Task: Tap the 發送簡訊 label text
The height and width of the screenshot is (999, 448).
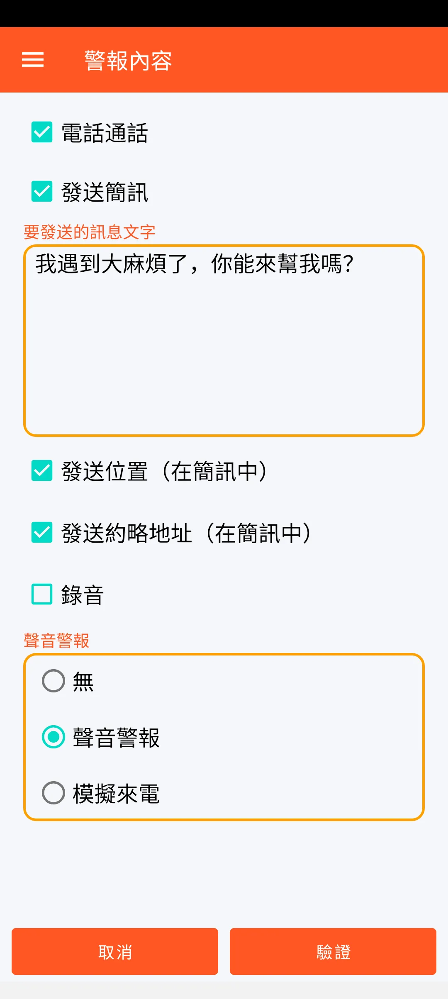Action: pos(105,192)
